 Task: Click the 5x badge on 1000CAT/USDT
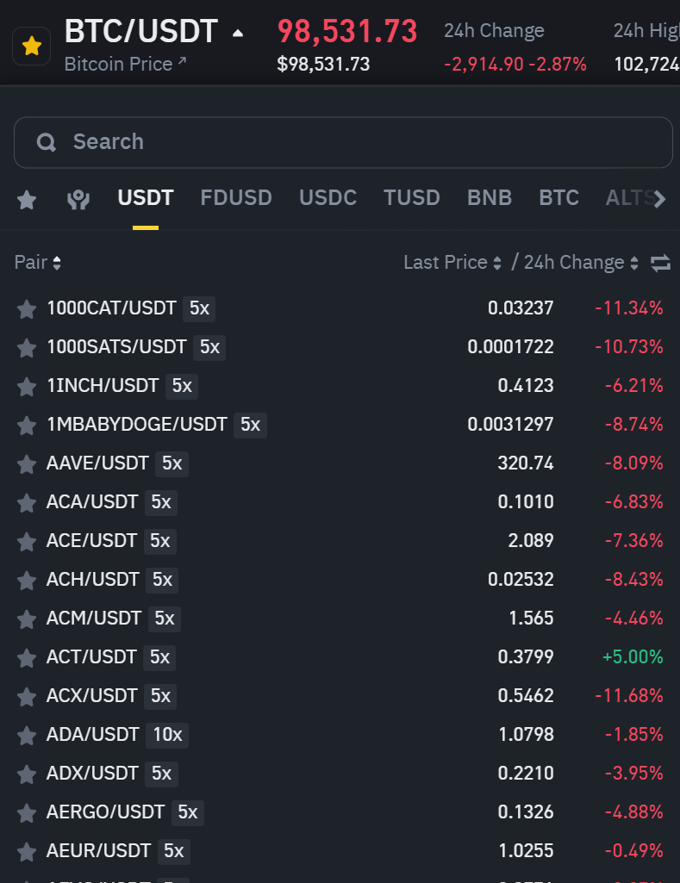coord(199,308)
